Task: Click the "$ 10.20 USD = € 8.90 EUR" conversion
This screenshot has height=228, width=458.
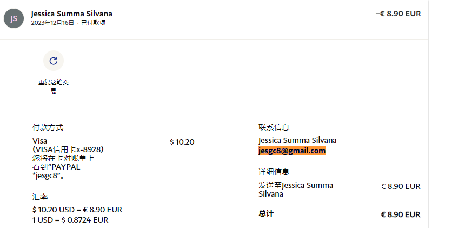Action: tap(77, 210)
